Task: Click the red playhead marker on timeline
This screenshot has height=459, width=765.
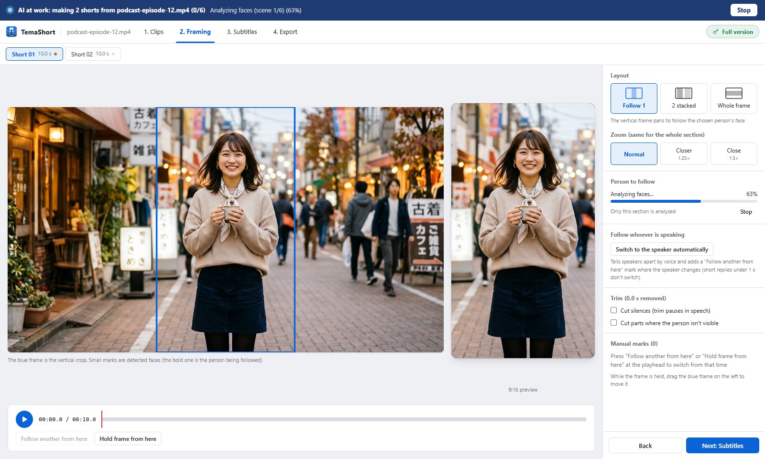Action: point(102,419)
